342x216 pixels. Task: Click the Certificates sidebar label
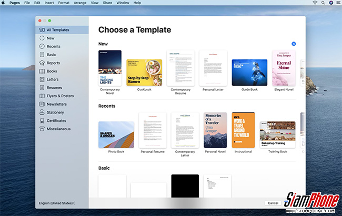click(x=56, y=120)
